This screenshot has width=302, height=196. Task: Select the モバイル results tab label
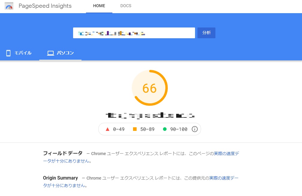click(23, 53)
